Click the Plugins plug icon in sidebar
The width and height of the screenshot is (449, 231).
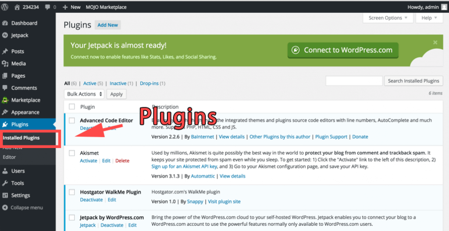5,125
